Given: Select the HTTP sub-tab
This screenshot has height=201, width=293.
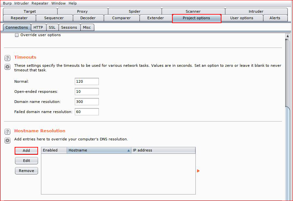Looking at the screenshot, I should [x=38, y=27].
